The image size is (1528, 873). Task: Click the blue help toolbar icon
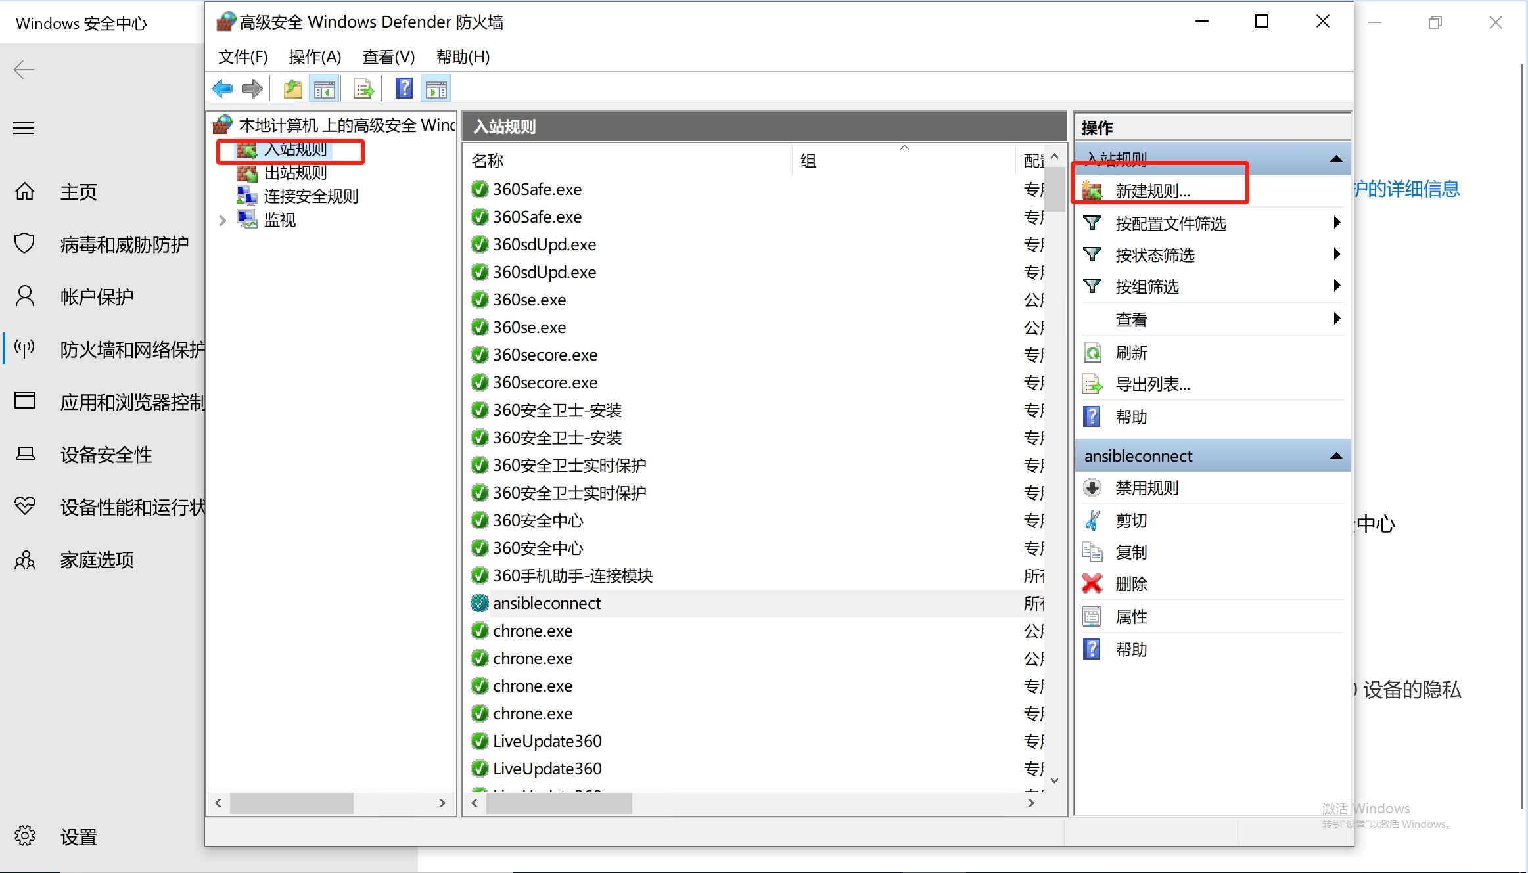click(x=404, y=89)
